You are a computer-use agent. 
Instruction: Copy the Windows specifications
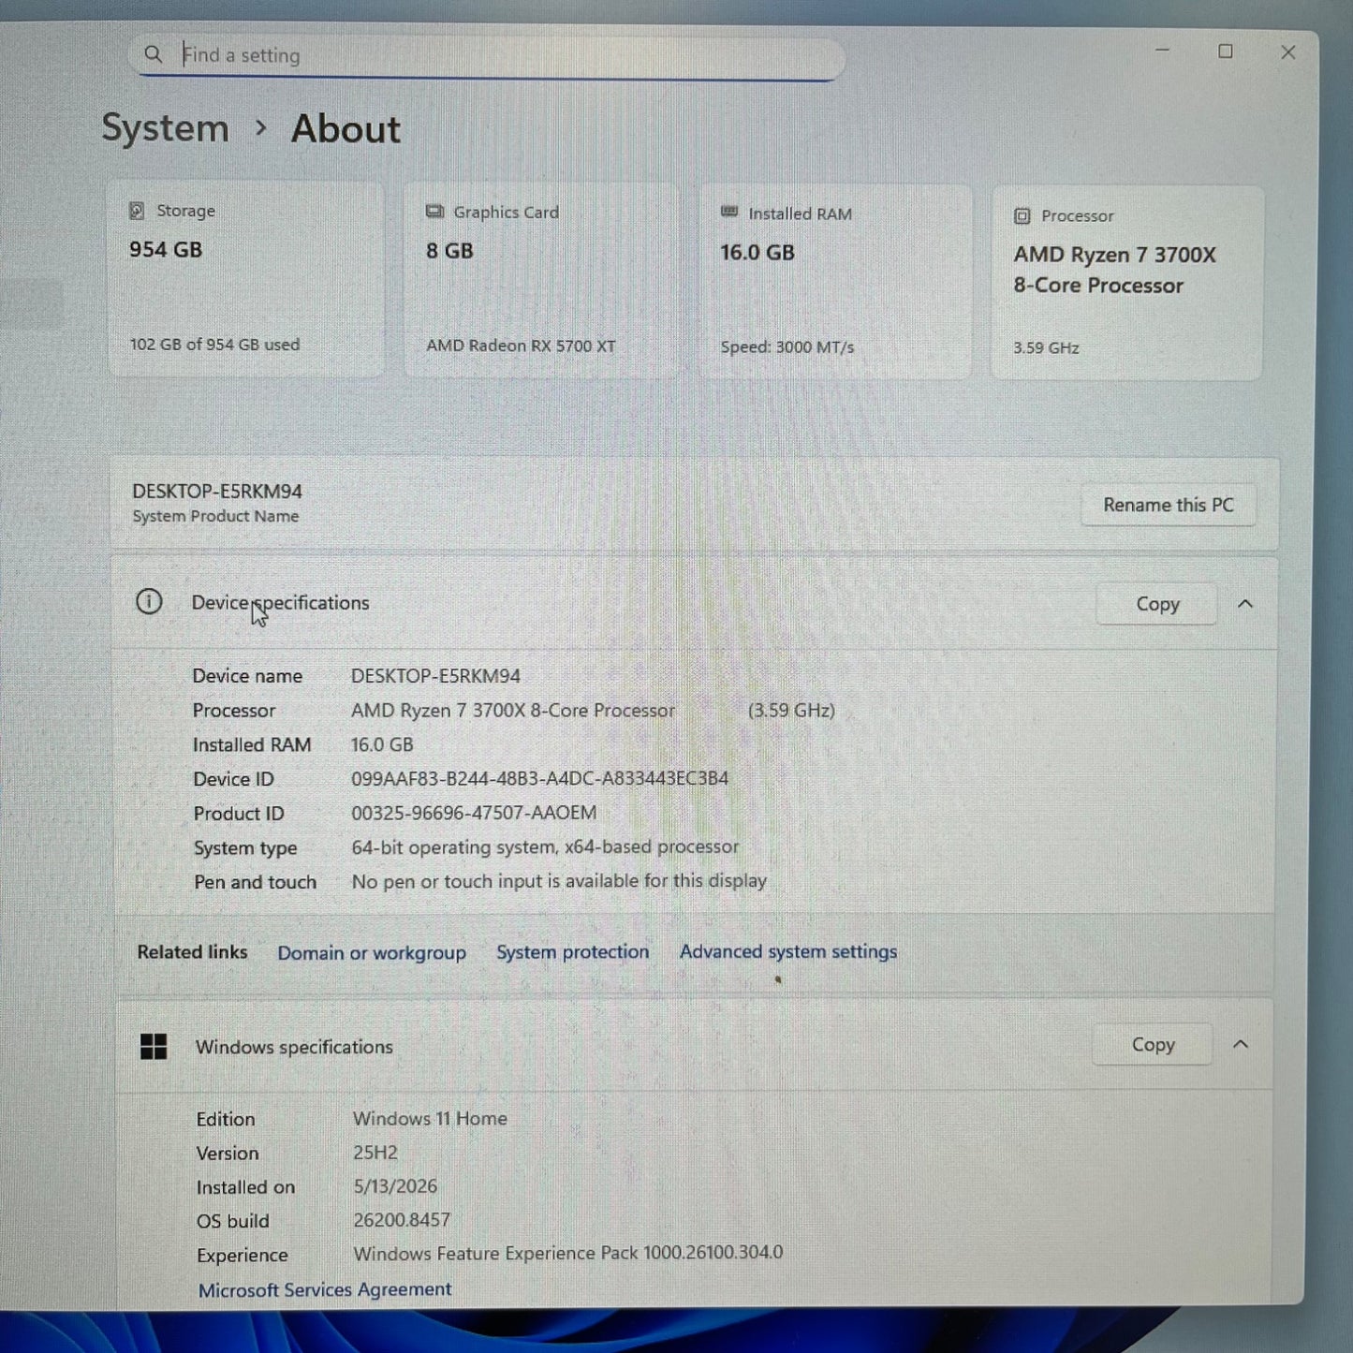(1152, 1044)
